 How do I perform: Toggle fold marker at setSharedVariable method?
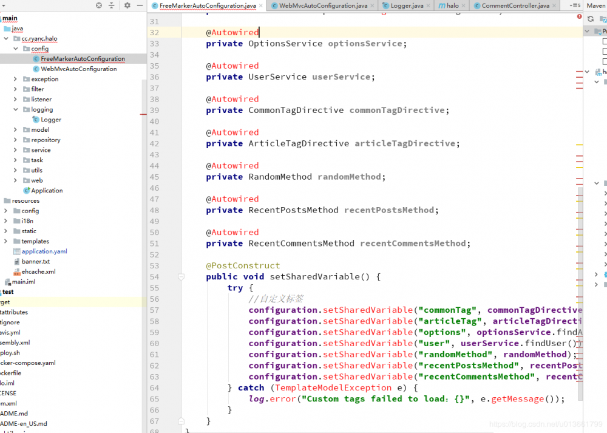[x=181, y=276]
